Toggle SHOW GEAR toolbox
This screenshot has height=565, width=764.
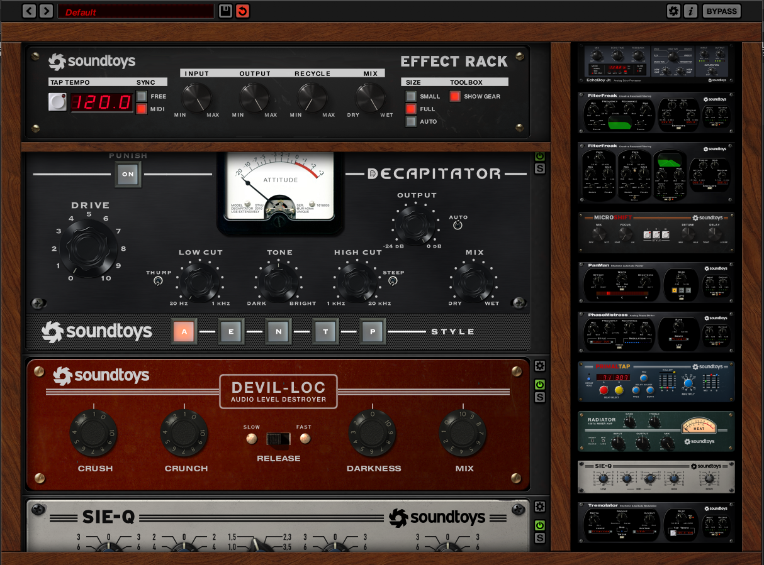[x=455, y=96]
